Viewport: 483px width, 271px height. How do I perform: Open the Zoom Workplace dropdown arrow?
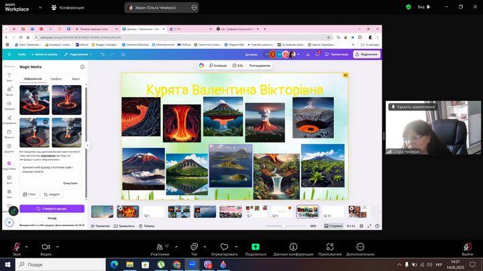coord(40,7)
